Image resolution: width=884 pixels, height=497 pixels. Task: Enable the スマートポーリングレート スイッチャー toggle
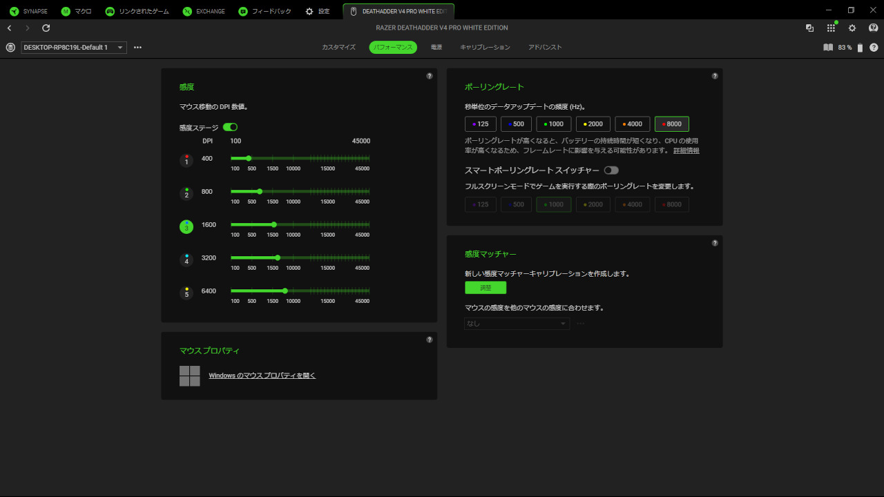(x=611, y=170)
